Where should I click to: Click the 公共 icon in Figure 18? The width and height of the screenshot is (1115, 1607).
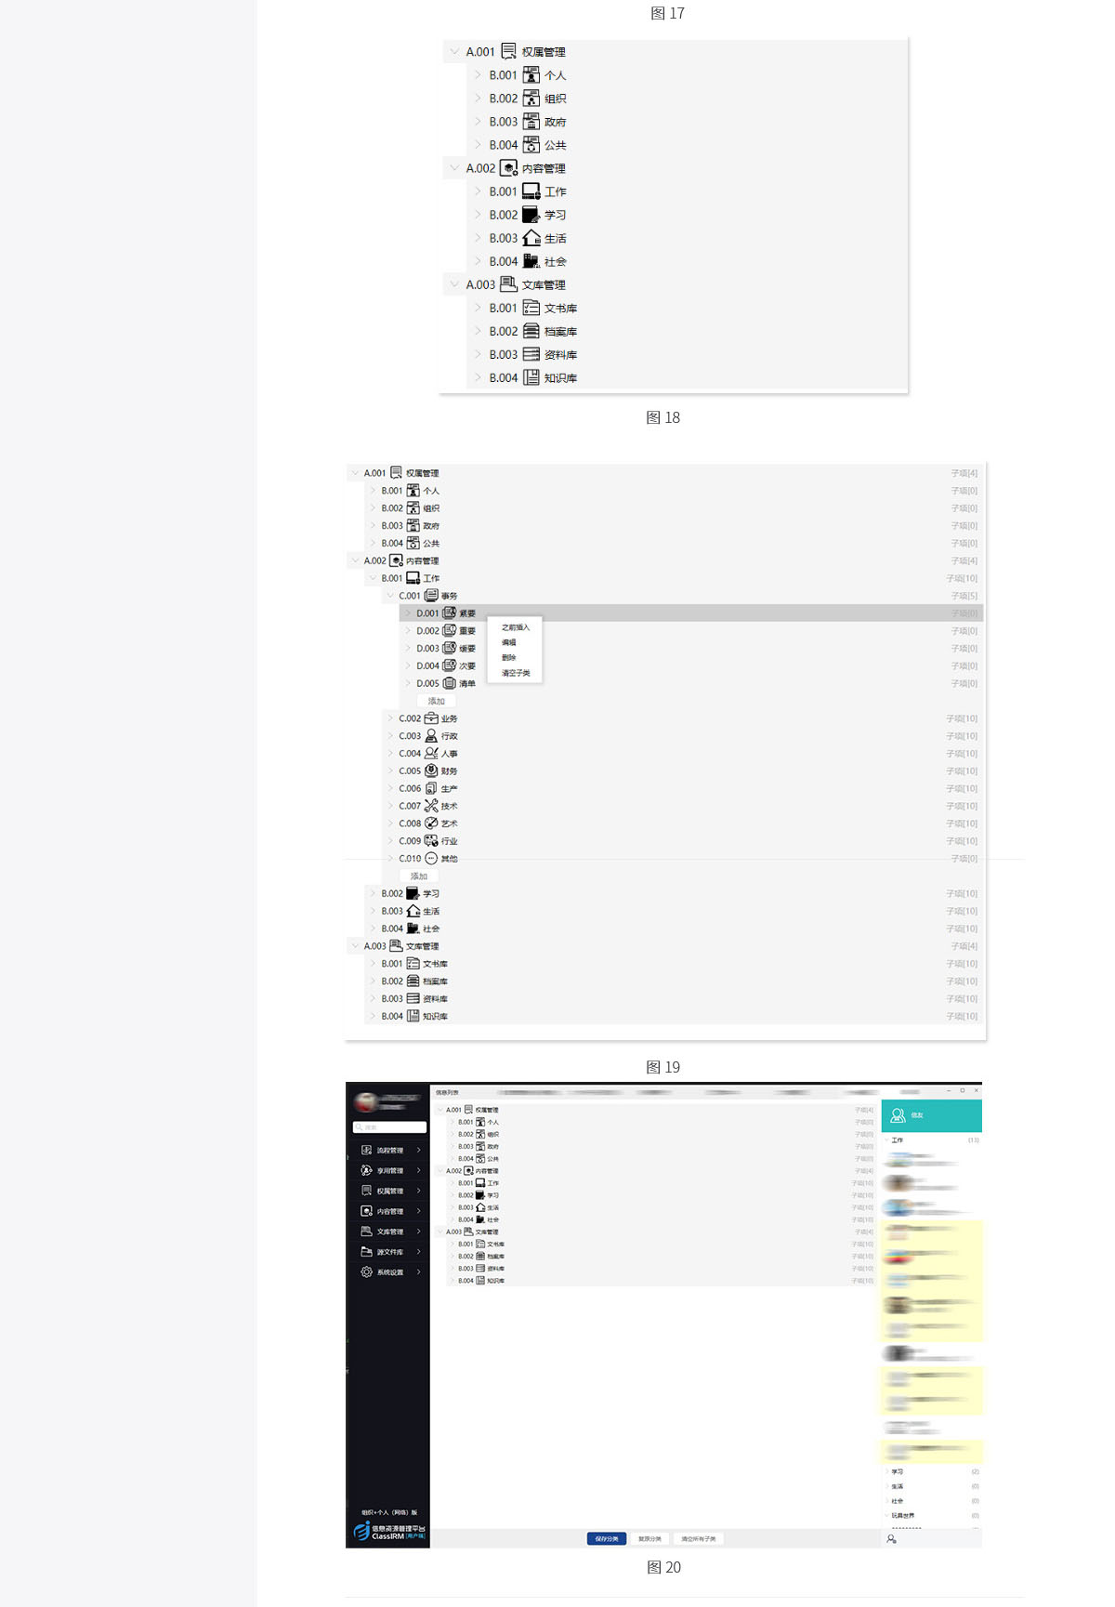point(531,145)
